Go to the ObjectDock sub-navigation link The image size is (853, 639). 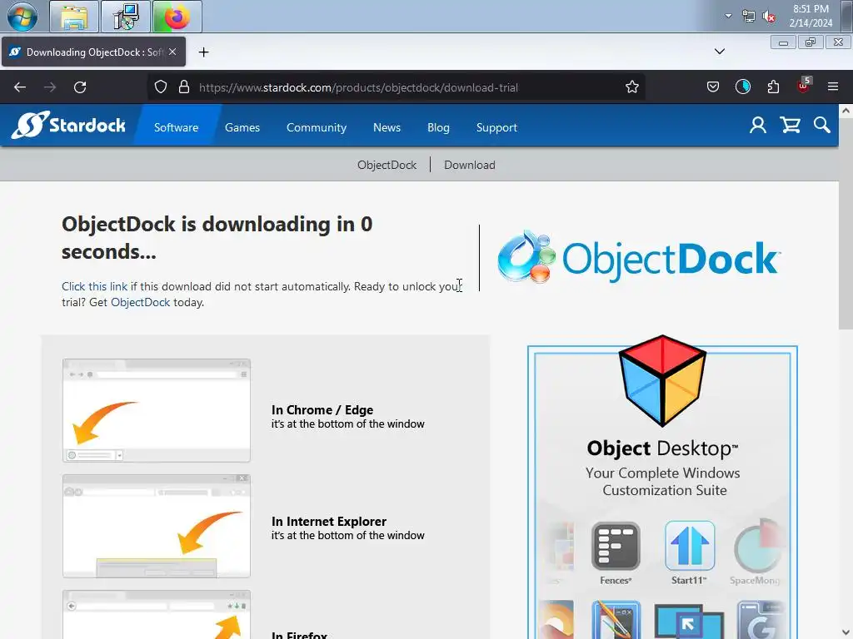coord(387,165)
